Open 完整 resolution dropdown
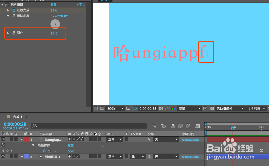 (189, 108)
